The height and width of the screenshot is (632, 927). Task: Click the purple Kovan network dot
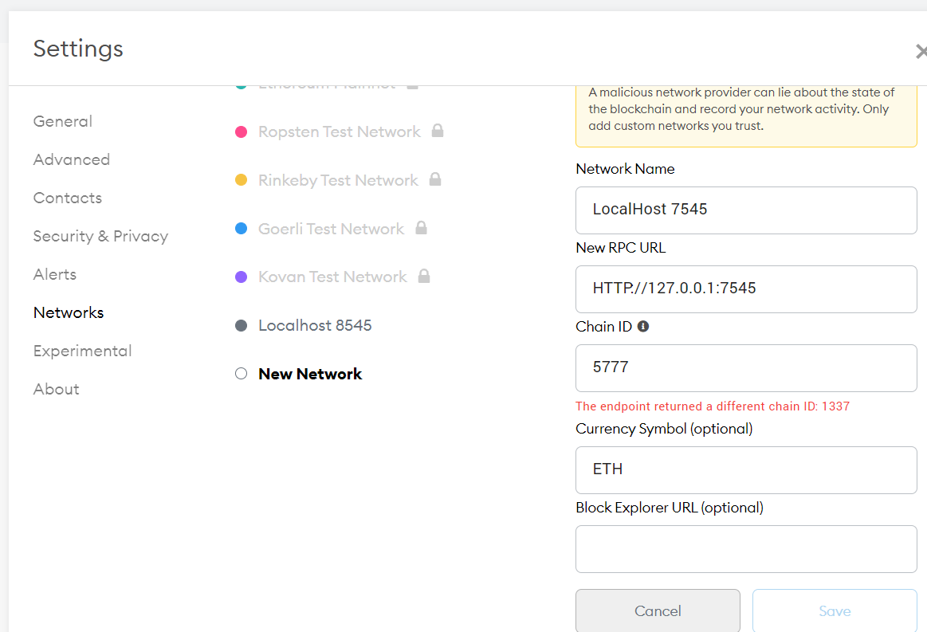click(x=242, y=277)
